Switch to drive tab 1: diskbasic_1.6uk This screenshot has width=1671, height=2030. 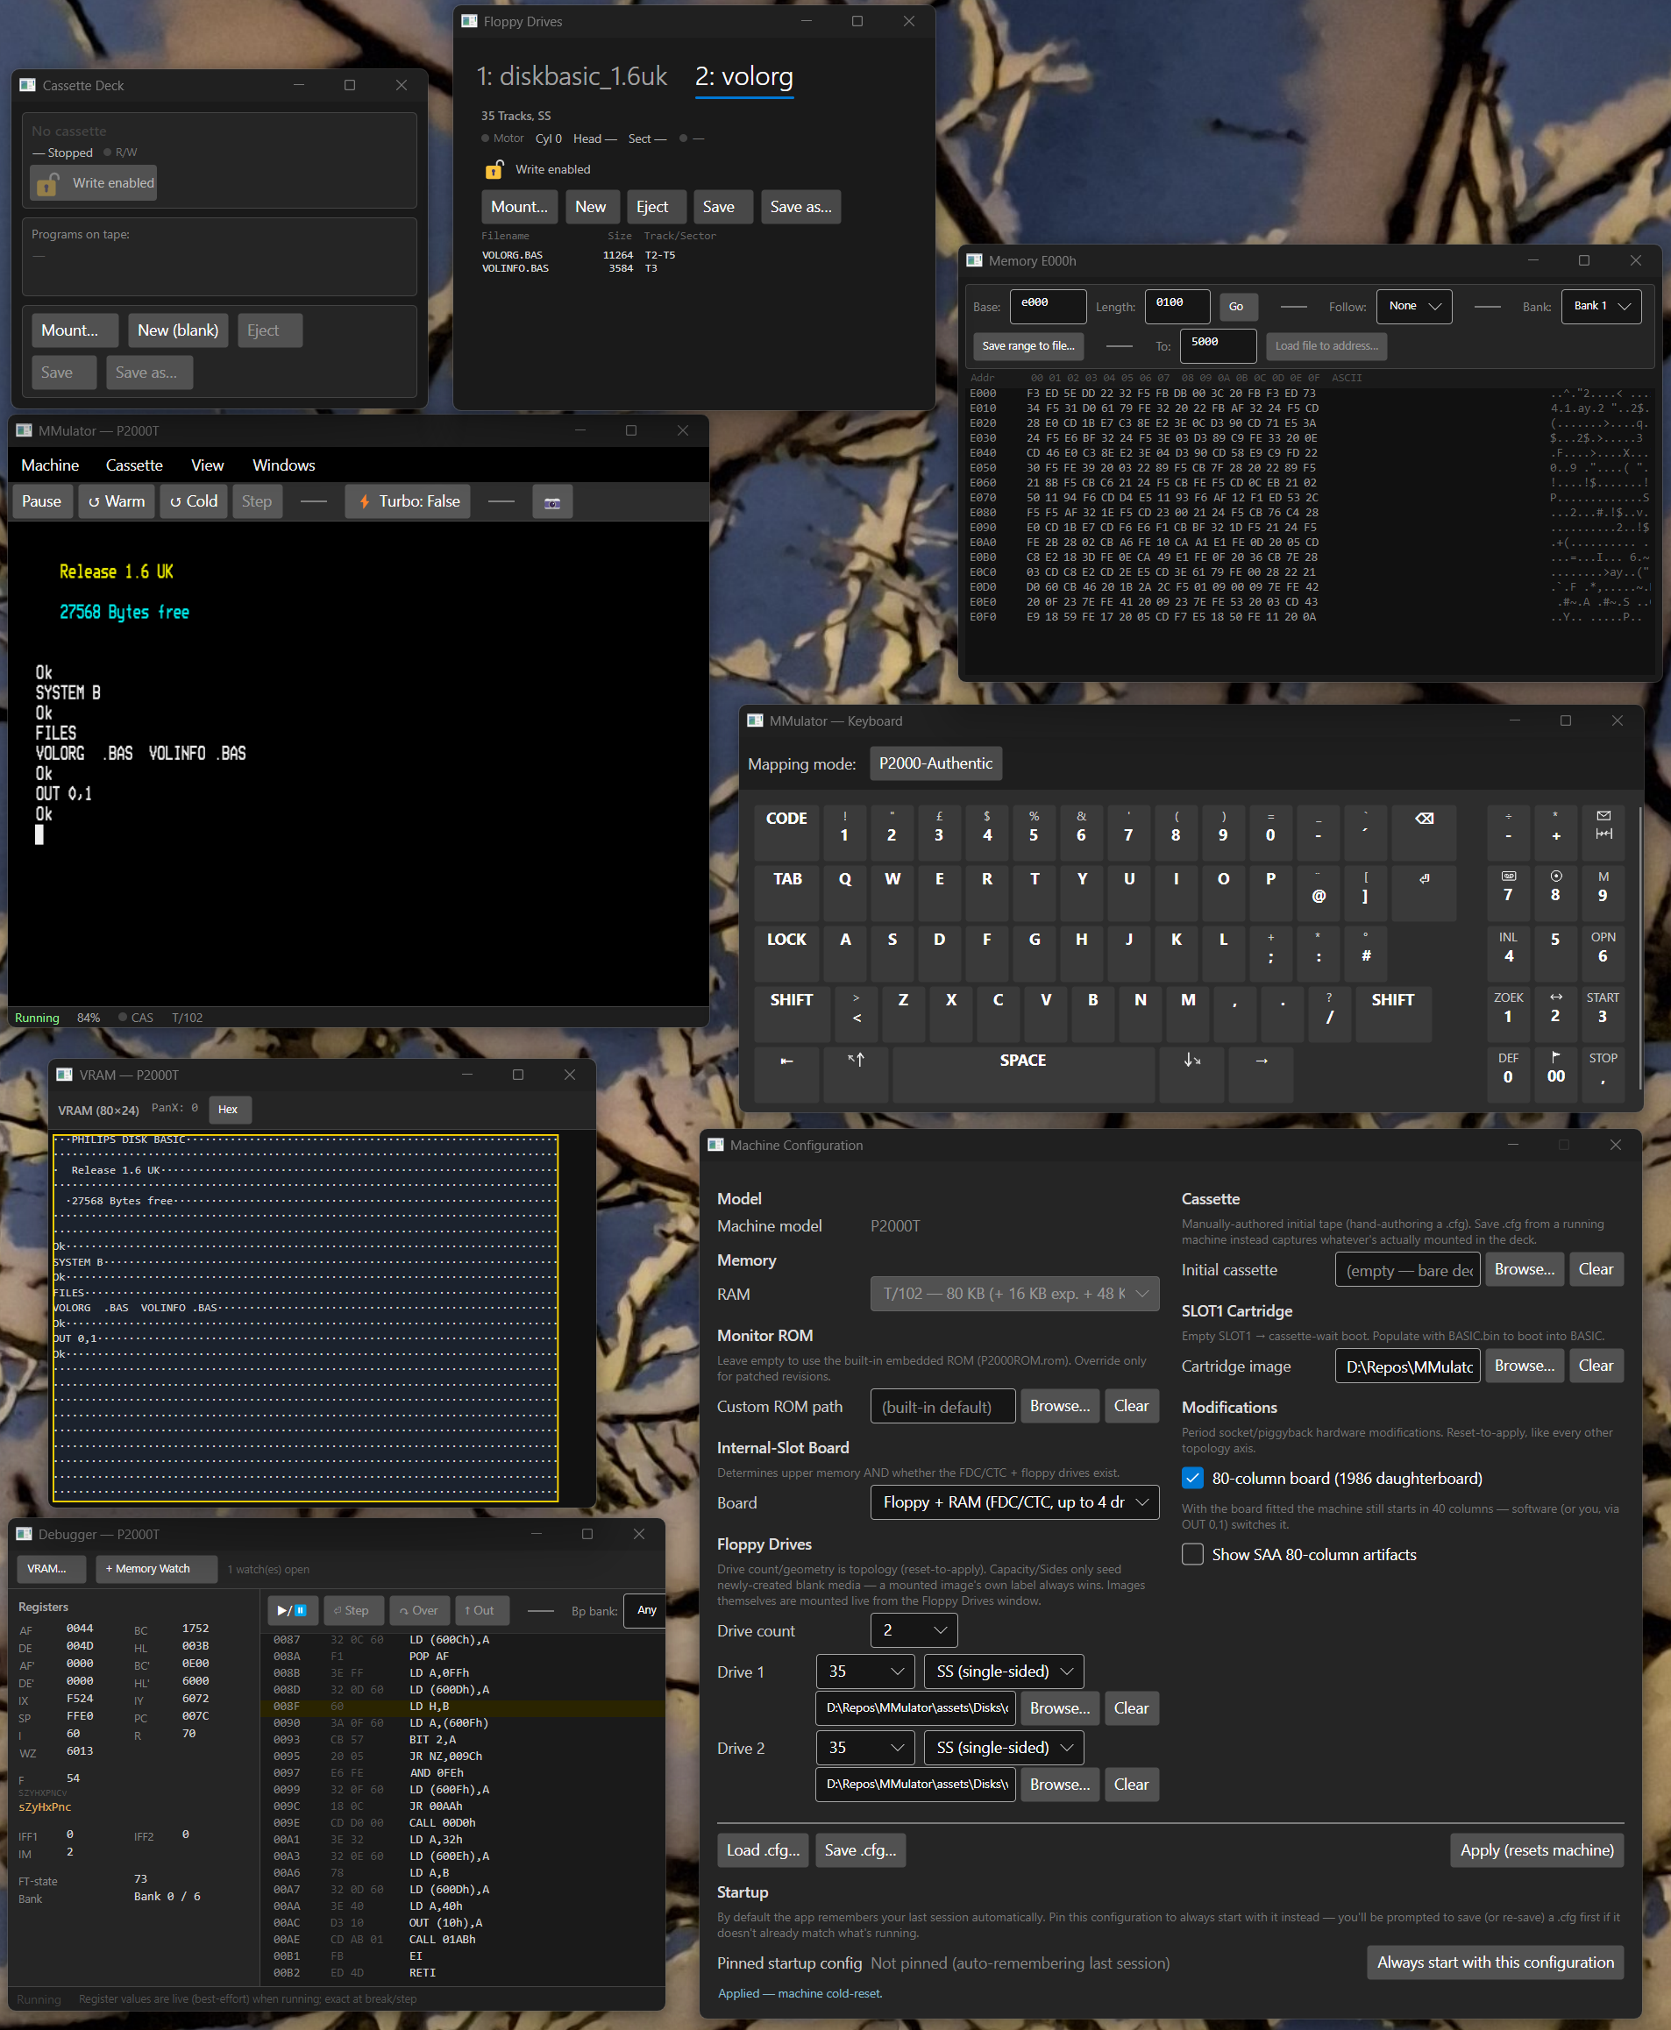tap(572, 76)
